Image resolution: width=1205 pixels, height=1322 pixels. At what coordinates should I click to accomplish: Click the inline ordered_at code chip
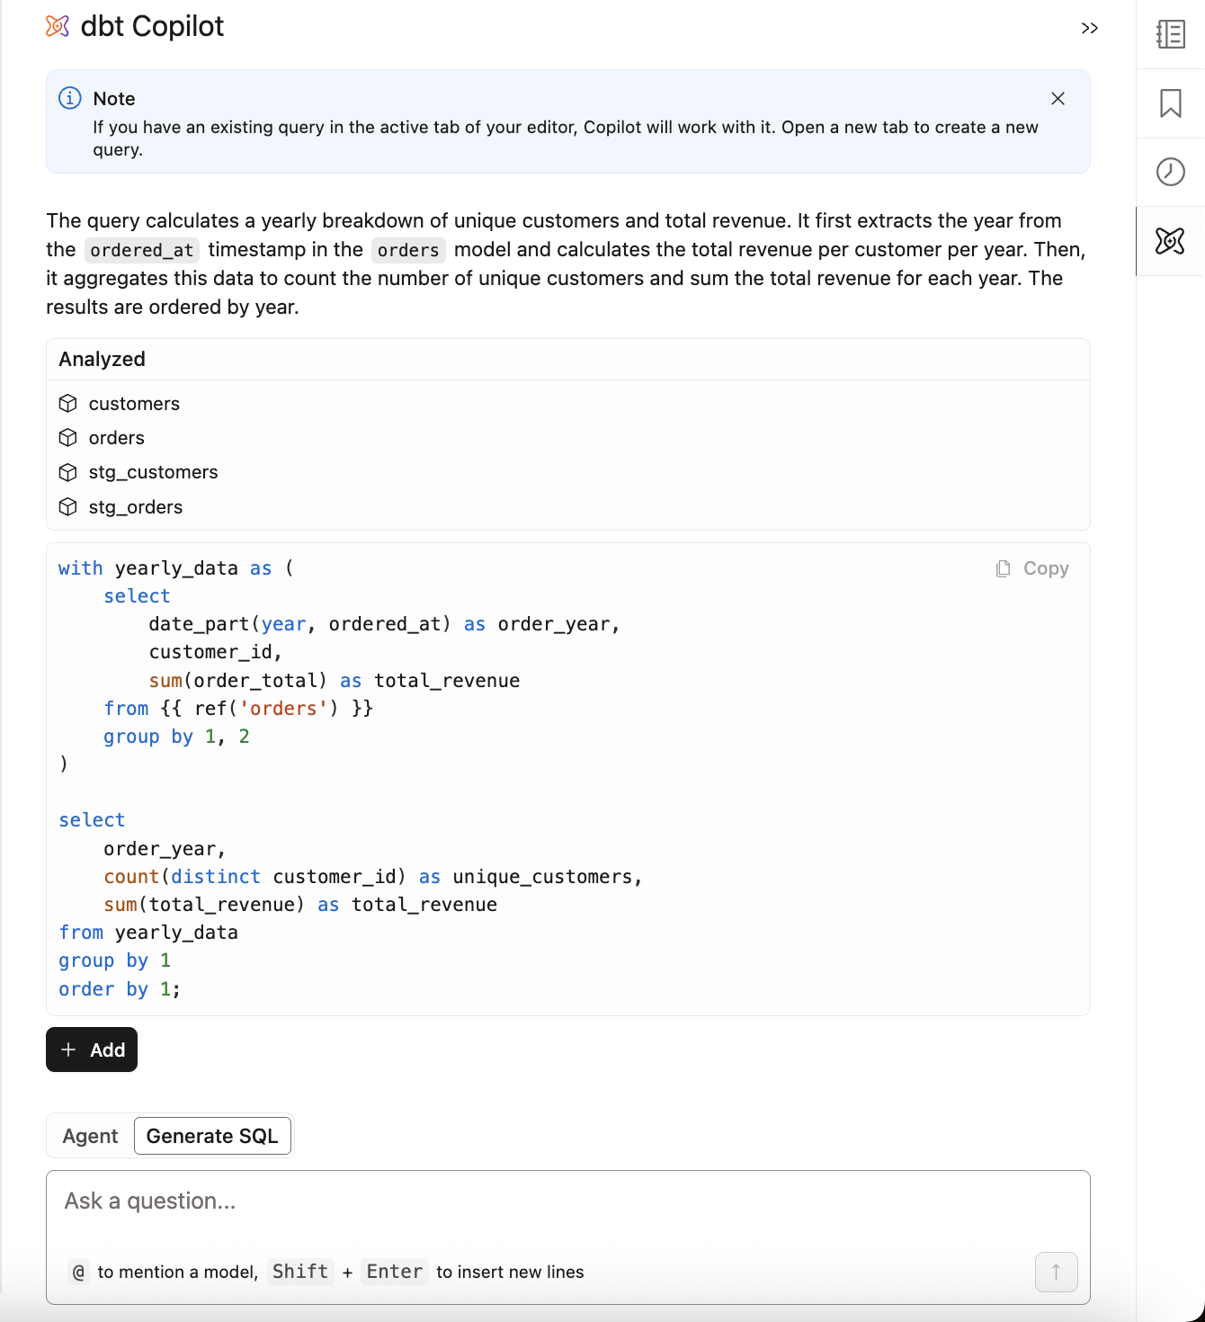[x=142, y=250]
